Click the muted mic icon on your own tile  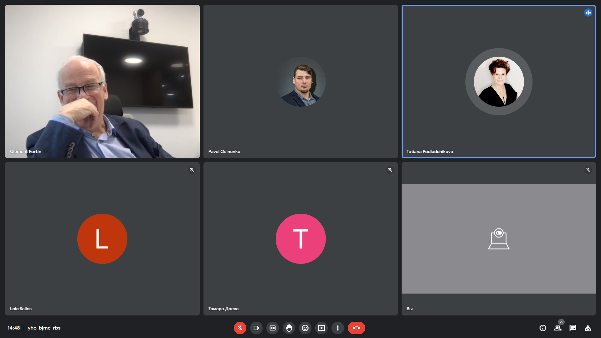point(588,170)
